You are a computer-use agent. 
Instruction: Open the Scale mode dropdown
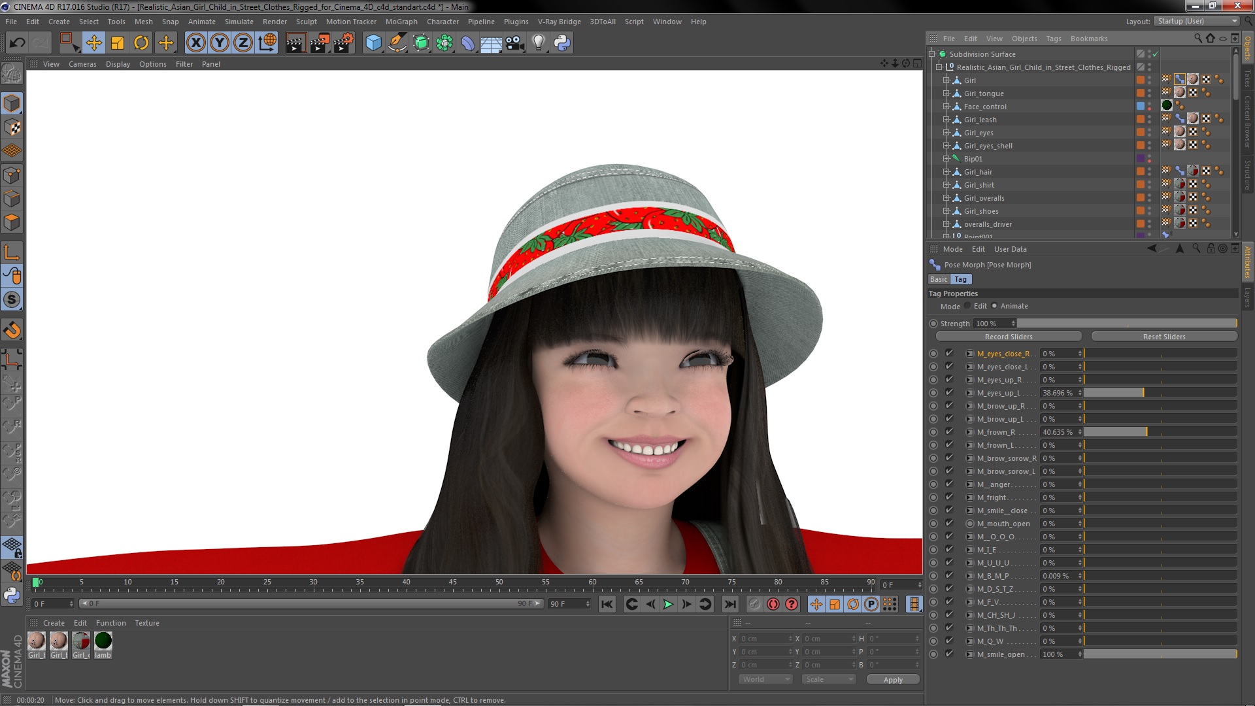pos(829,680)
